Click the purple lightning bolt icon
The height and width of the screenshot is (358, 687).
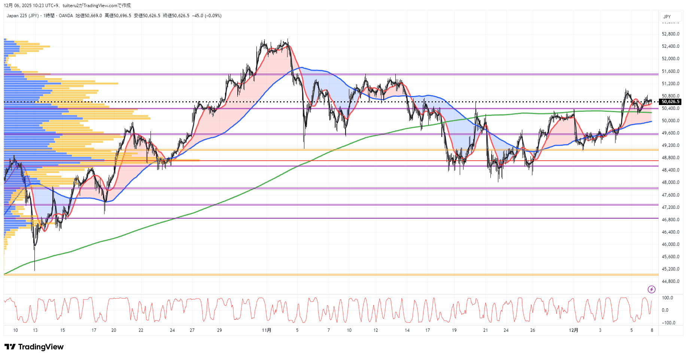coord(651,289)
